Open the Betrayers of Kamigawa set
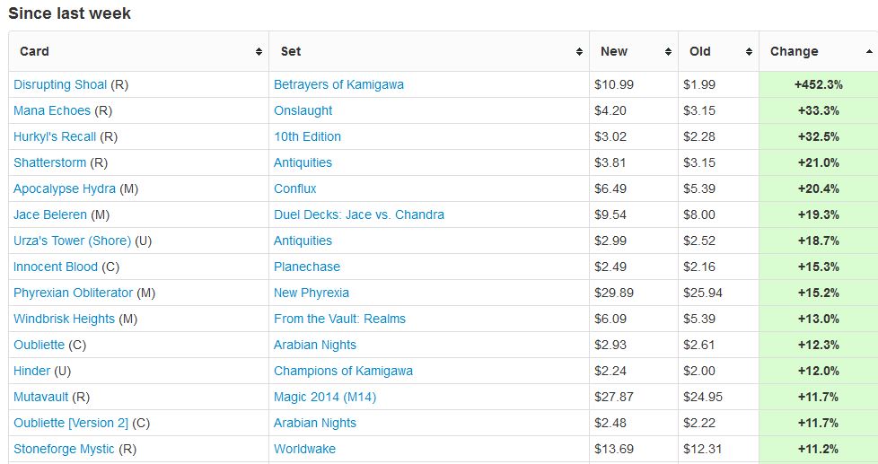Viewport: 878px width, 464px height. (x=338, y=84)
